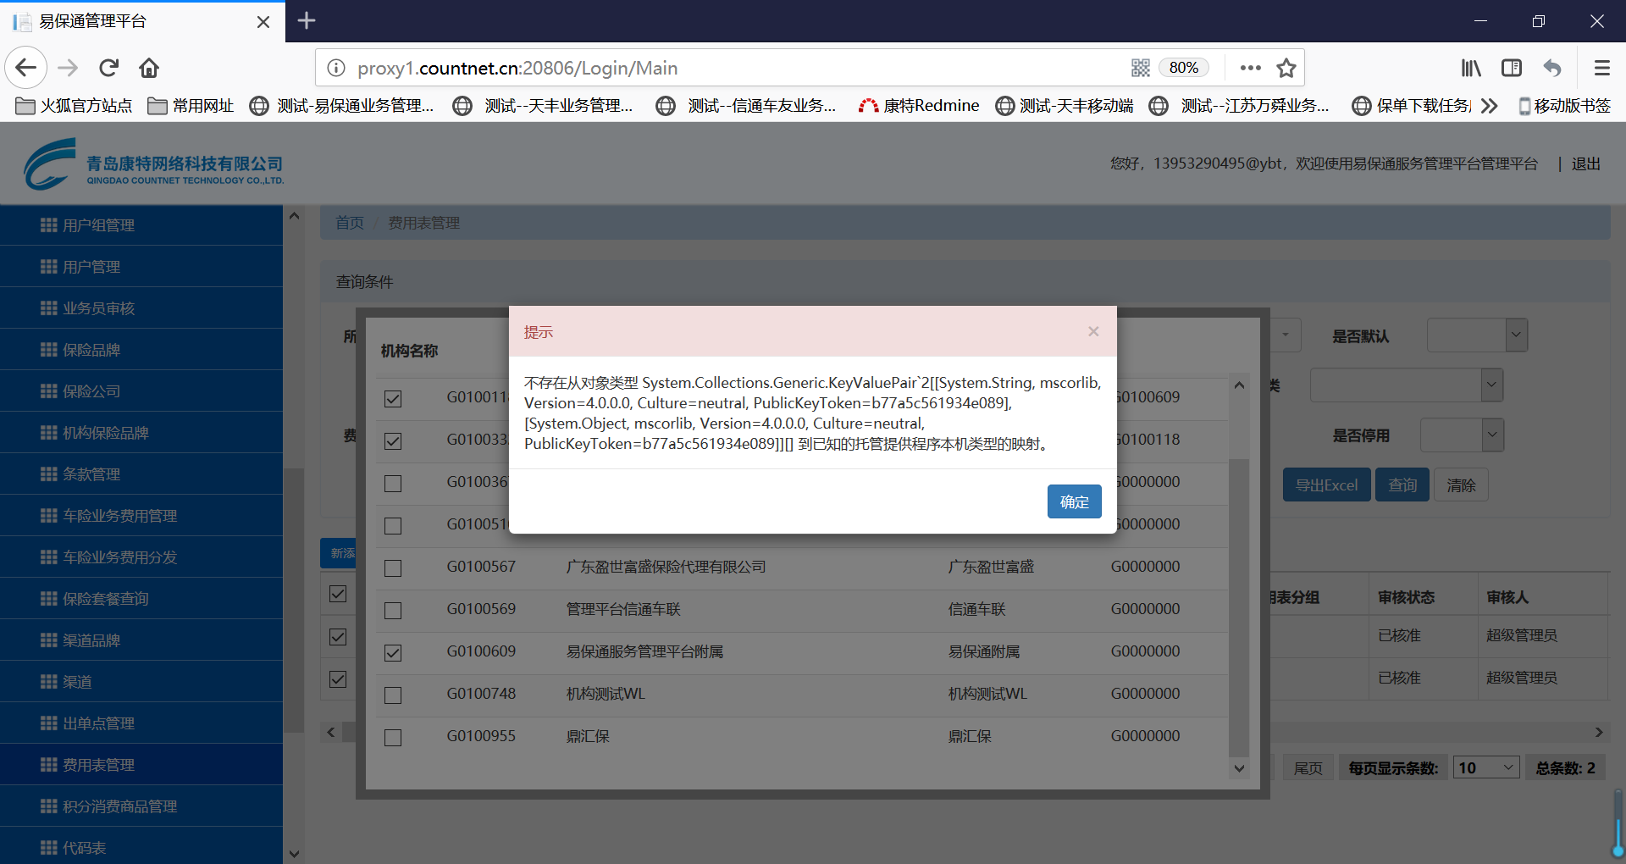Click the Firefox reload page icon
The width and height of the screenshot is (1626, 864).
108,68
